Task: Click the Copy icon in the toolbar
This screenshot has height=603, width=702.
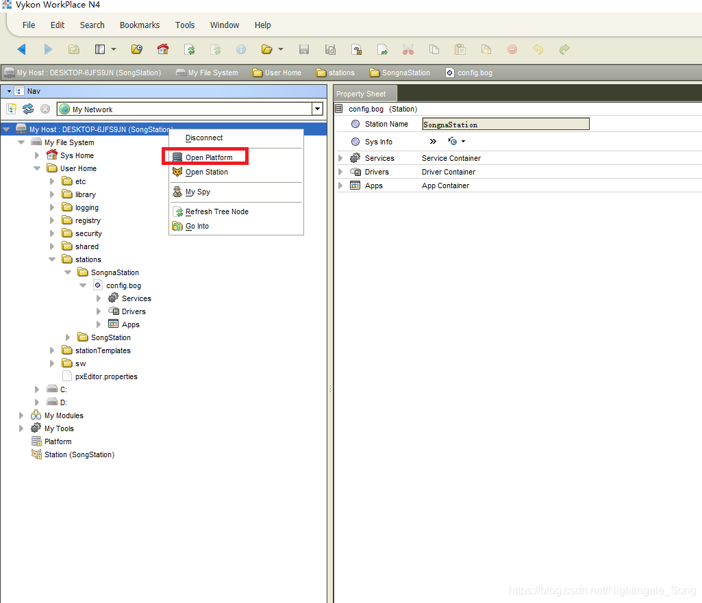Action: (434, 49)
